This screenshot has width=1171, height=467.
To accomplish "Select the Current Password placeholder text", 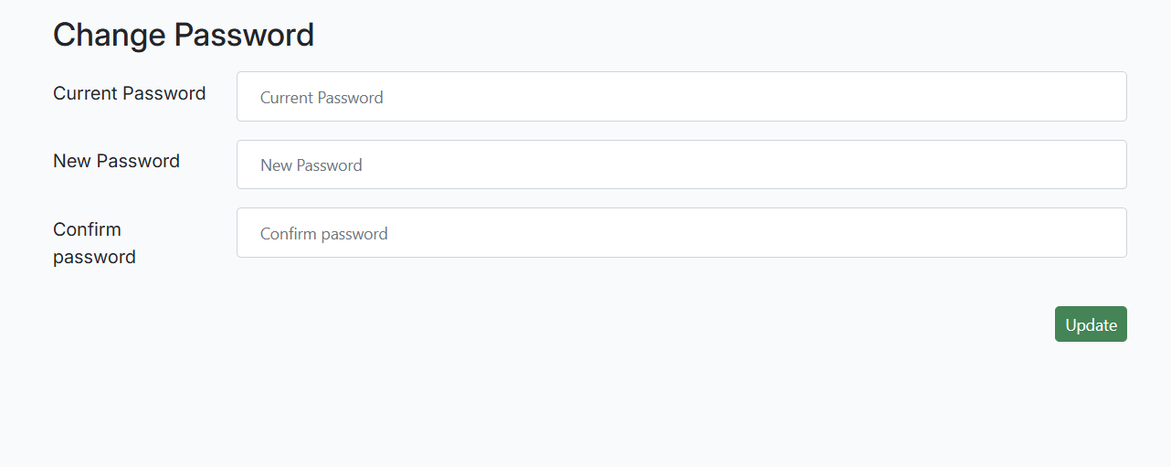I will click(322, 98).
